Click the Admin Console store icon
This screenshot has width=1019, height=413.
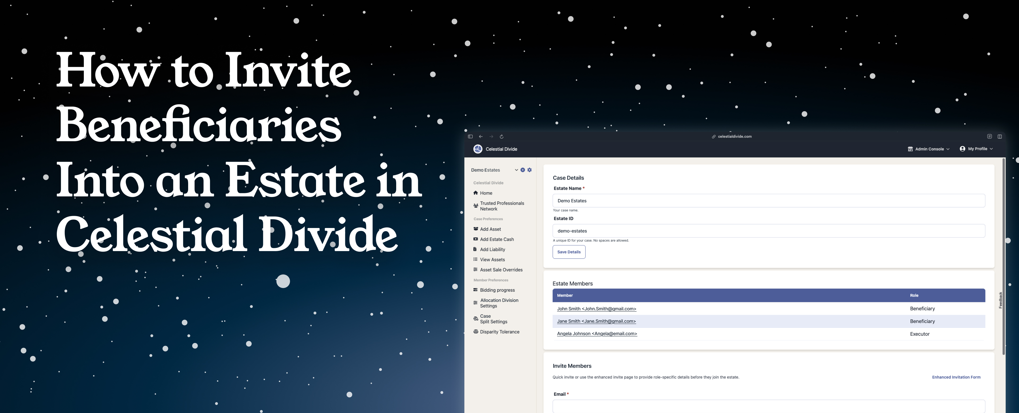click(x=910, y=149)
